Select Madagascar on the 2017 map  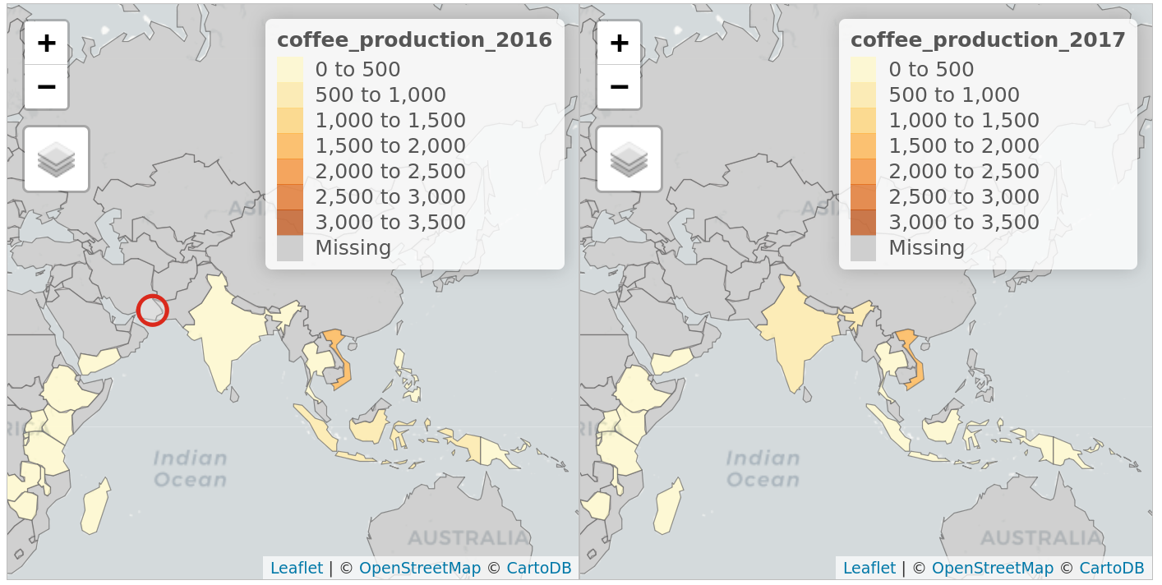pos(668,507)
